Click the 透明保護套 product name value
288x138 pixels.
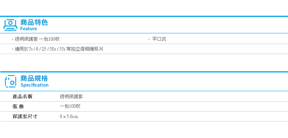click(x=71, y=97)
